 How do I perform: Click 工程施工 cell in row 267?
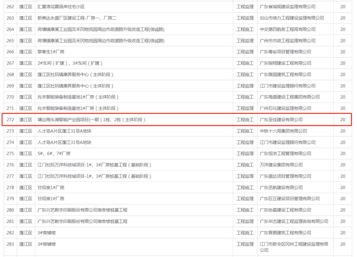tap(245, 63)
